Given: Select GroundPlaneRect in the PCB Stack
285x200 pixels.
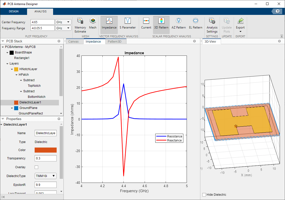Looking at the screenshot, I should click(x=31, y=113).
